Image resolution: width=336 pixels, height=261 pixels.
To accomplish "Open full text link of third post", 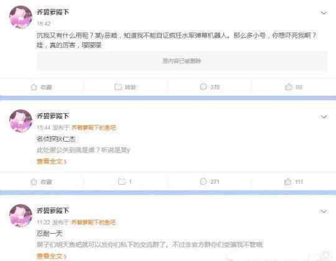I will [52, 256].
